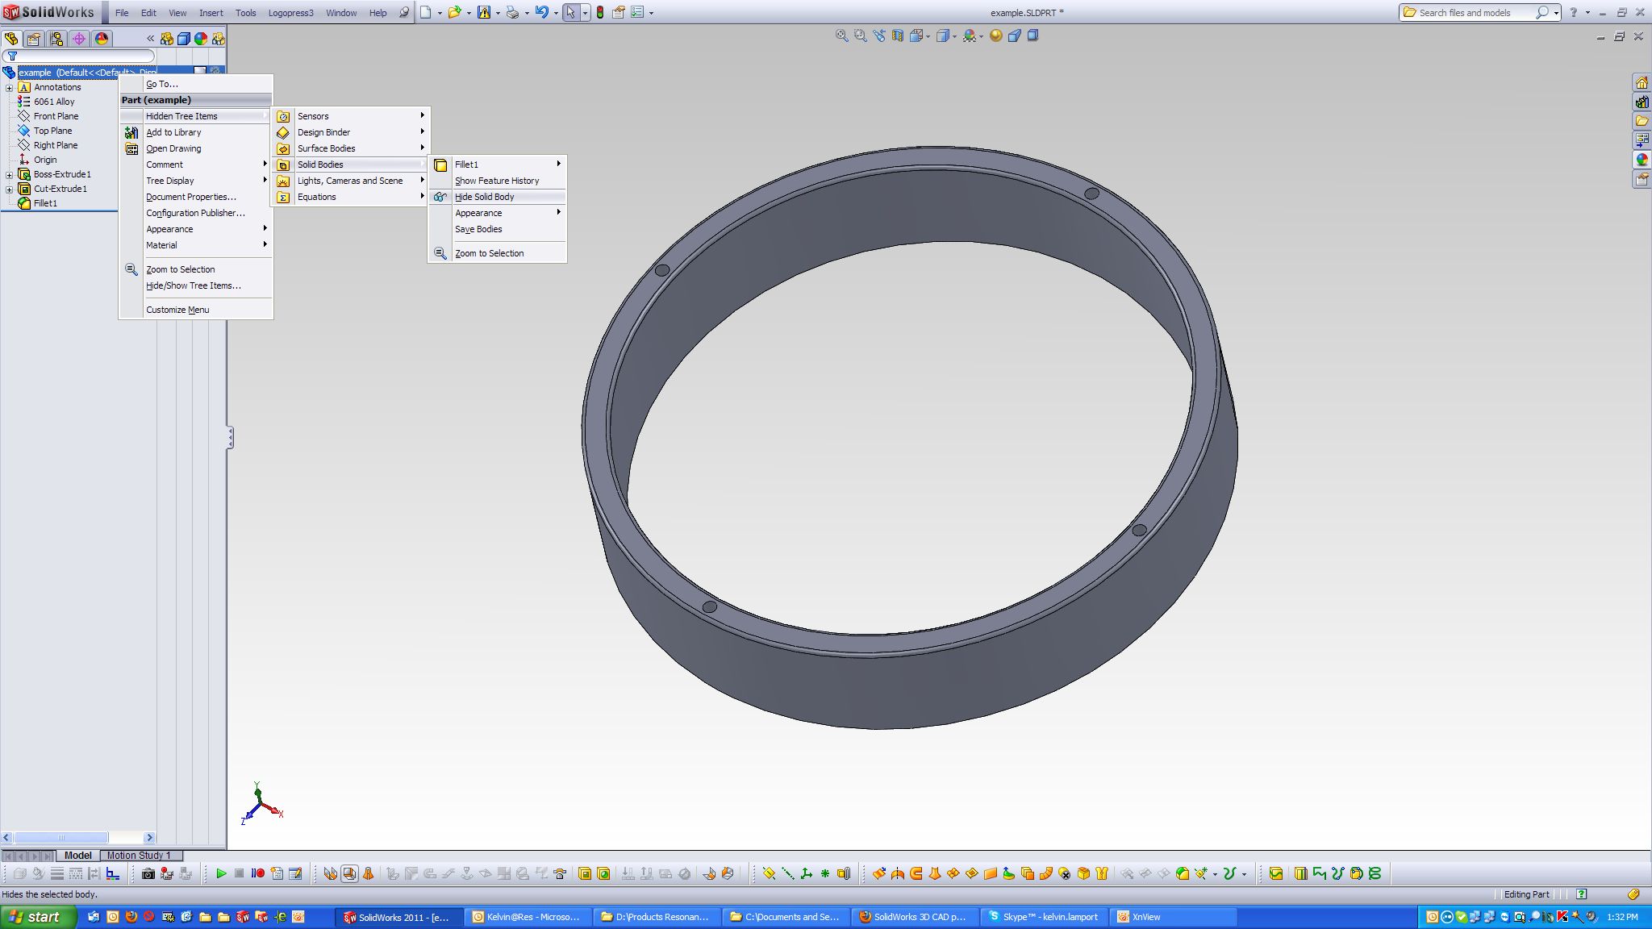The image size is (1652, 929).
Task: Choose Save Bodies in submenu
Action: [497, 229]
